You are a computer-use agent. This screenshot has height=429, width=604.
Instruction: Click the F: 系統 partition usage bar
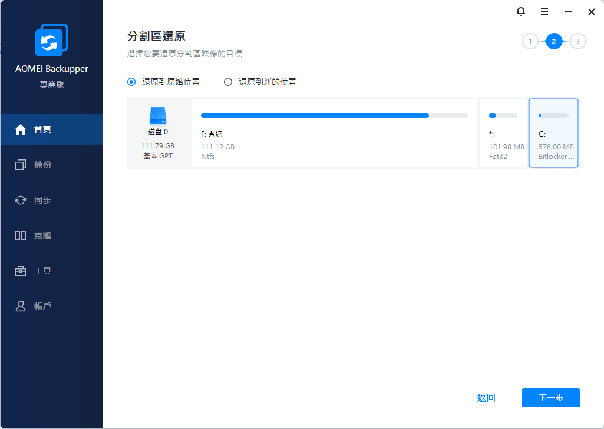point(334,115)
